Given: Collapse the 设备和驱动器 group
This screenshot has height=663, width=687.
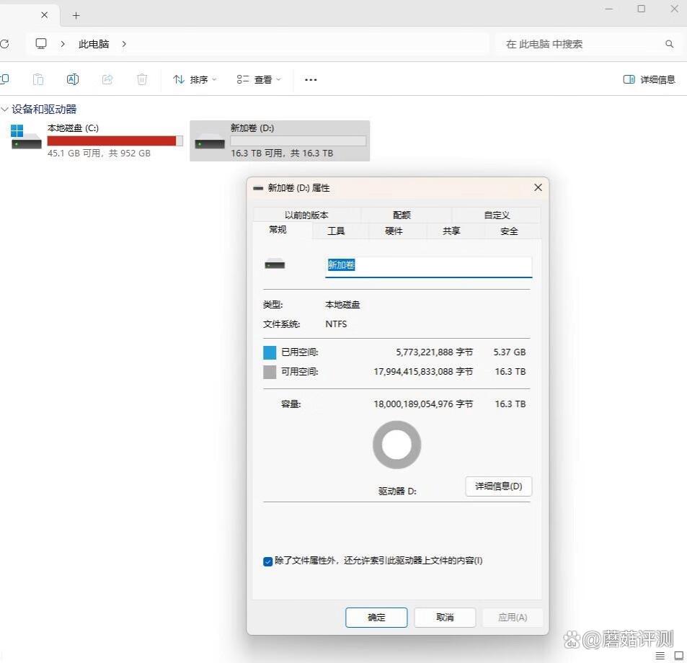Looking at the screenshot, I should [6, 110].
